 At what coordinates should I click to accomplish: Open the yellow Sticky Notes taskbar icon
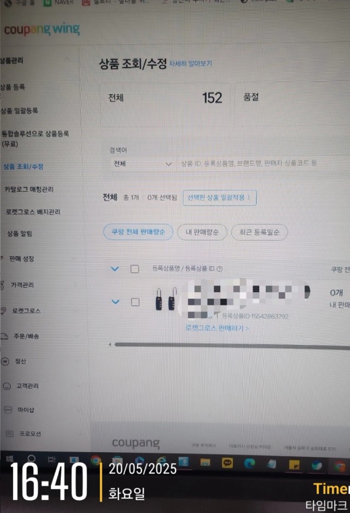[294, 465]
